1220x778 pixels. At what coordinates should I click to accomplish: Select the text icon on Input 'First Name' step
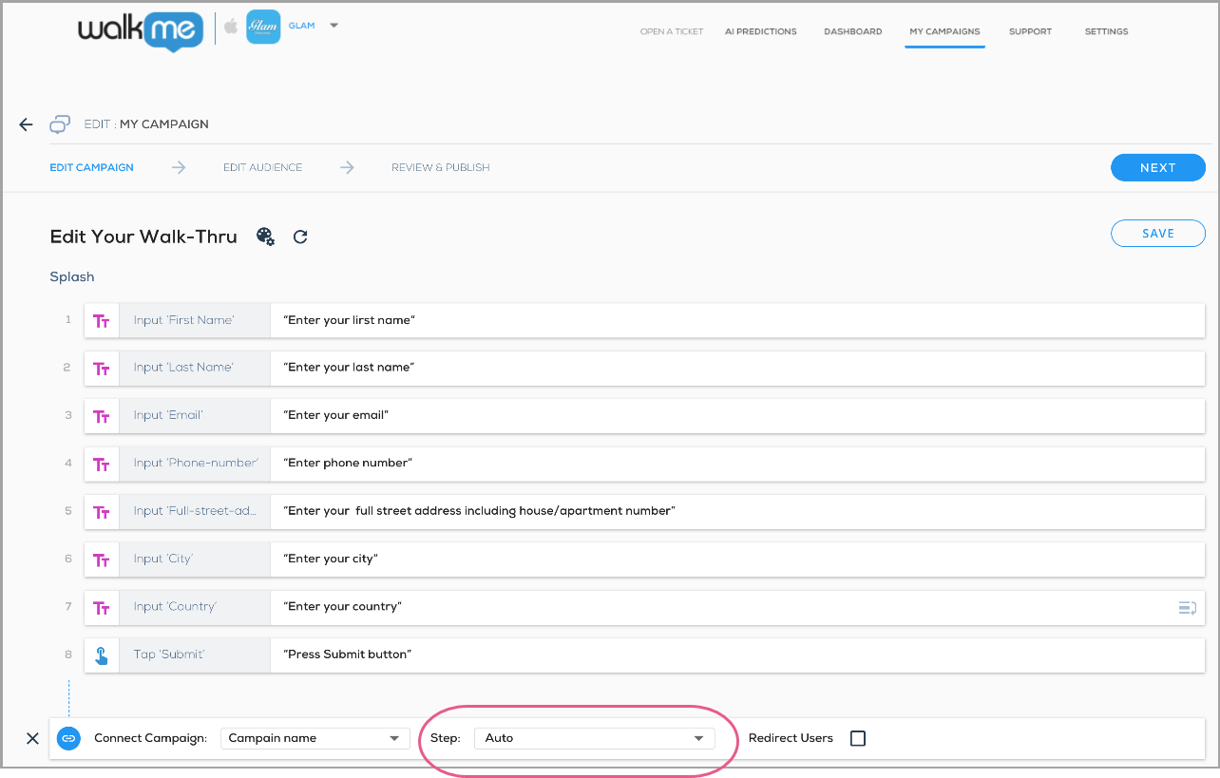click(102, 320)
